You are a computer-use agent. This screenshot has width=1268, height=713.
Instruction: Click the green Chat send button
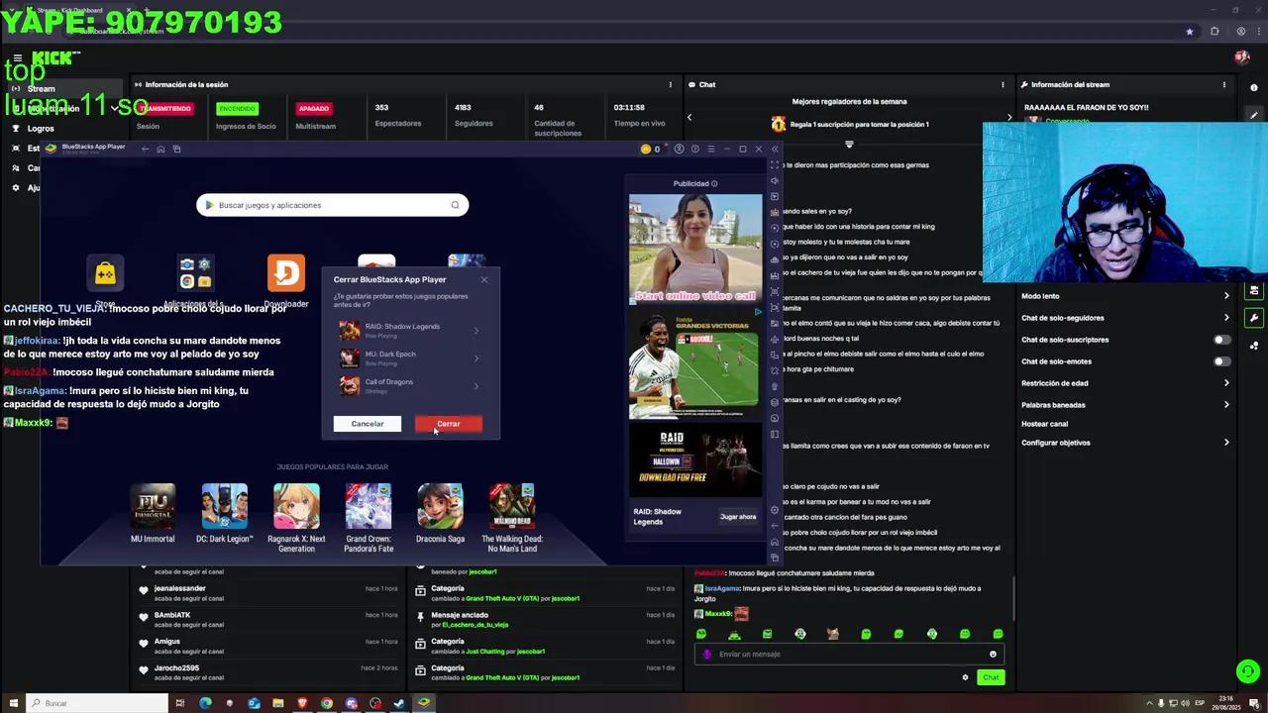991,677
